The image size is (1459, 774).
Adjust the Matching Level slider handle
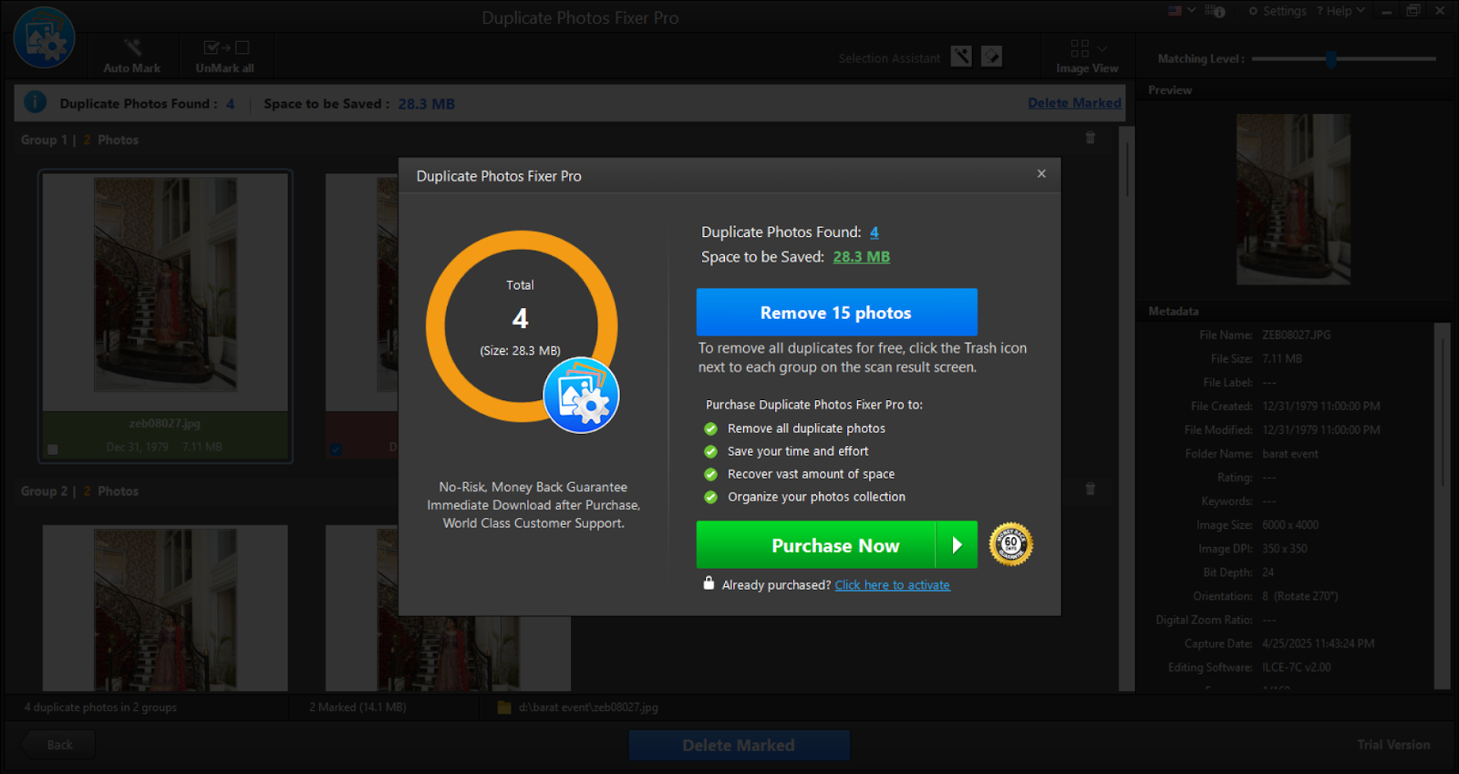point(1331,58)
